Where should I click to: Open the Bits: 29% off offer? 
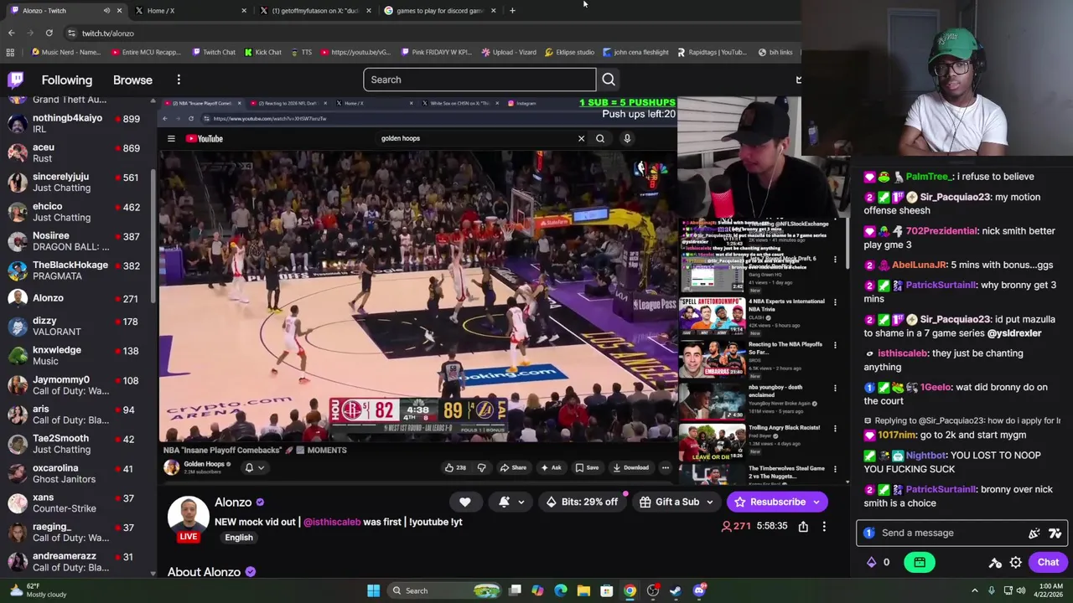tap(582, 502)
